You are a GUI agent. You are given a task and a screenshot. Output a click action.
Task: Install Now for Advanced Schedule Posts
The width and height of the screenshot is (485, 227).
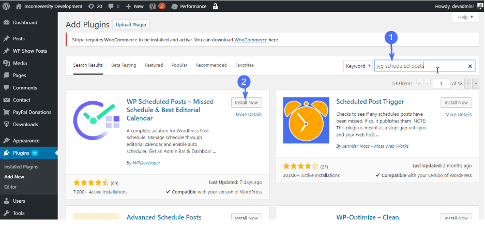coord(247,217)
